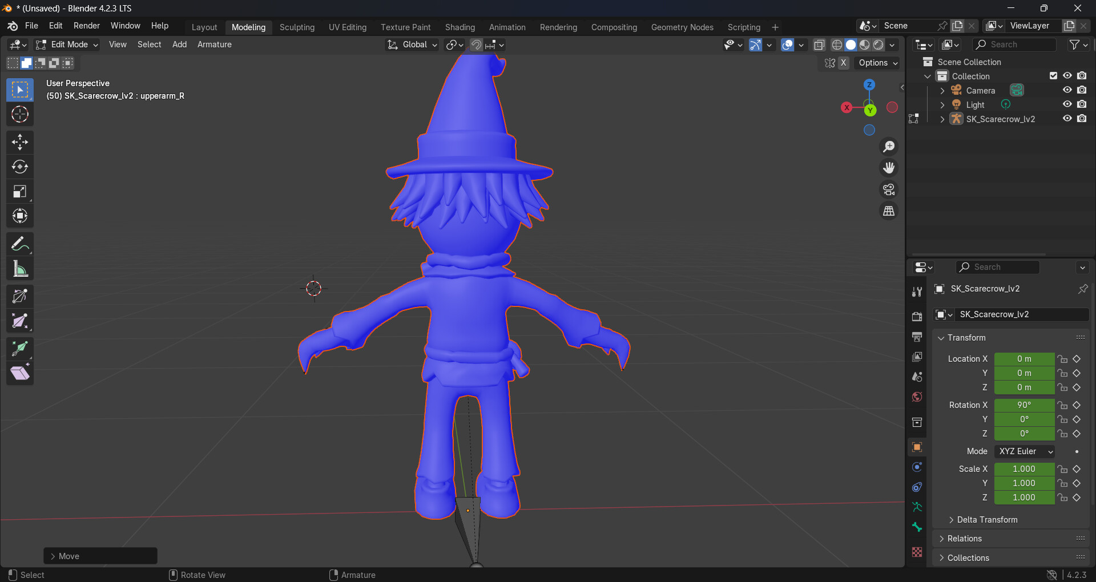Open the World Properties tab
This screenshot has height=582, width=1096.
[917, 397]
